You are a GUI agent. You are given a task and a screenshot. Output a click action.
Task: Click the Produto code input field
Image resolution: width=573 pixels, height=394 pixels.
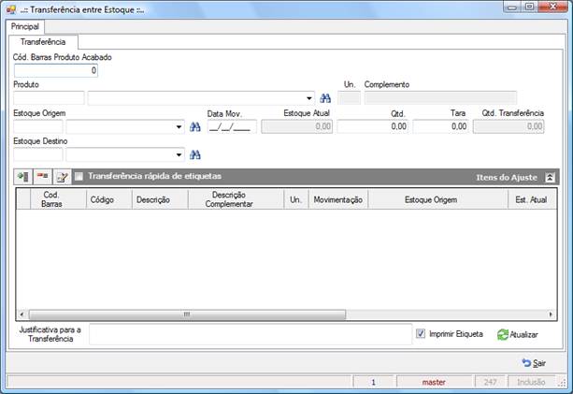click(49, 98)
